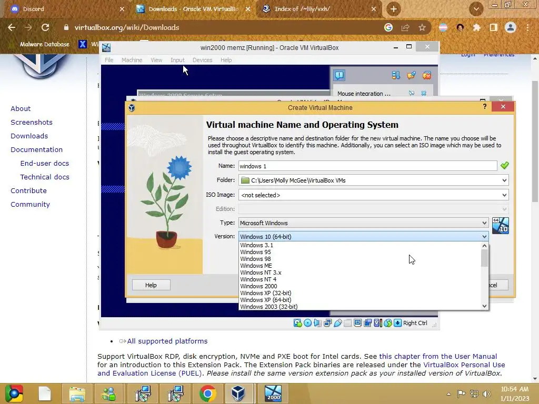The height and width of the screenshot is (404, 539).
Task: Open the Folder dropdown in Create VM
Action: tap(504, 180)
